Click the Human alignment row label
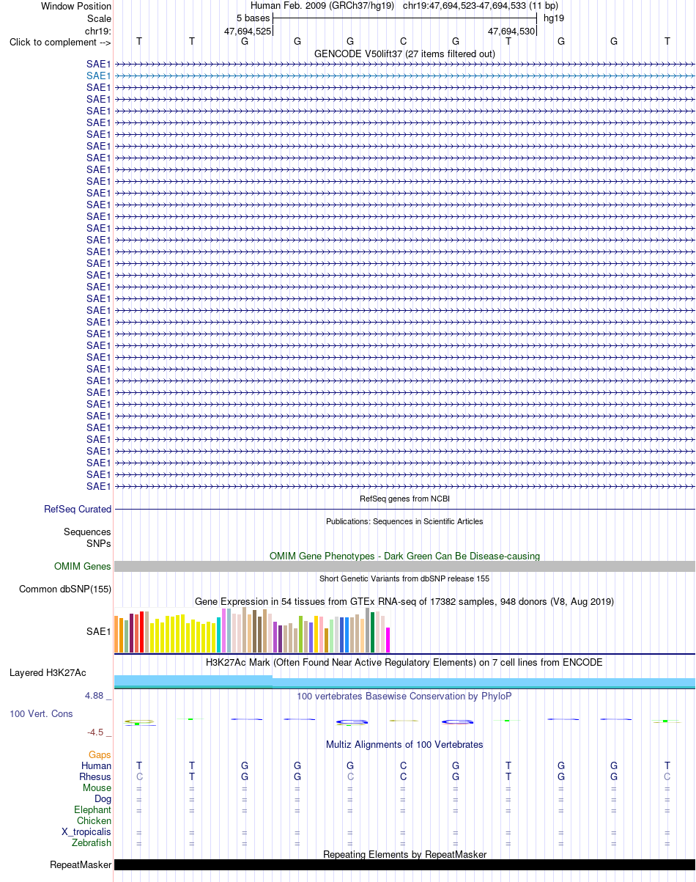Screen dimensions: 696x882 point(97,765)
